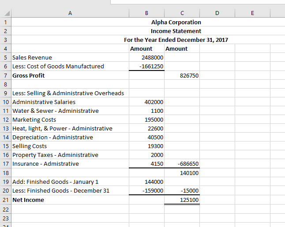Click 'Insurance - Admistrative' cell
285x227 pixels.
[x=70, y=164]
